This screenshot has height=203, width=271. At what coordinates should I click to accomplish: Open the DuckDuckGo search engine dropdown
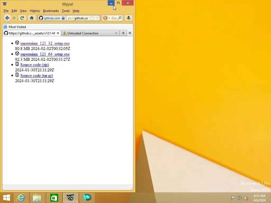coord(106,18)
